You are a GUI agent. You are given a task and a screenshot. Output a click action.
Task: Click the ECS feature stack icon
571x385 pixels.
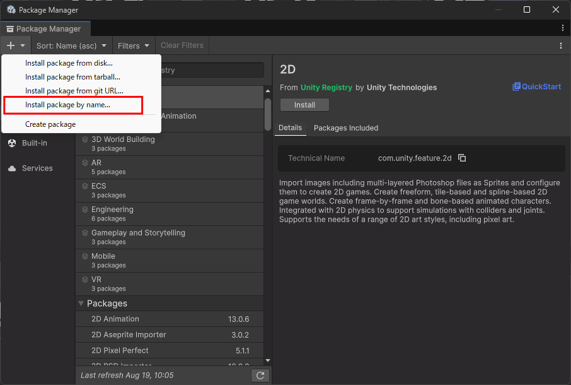pos(85,186)
